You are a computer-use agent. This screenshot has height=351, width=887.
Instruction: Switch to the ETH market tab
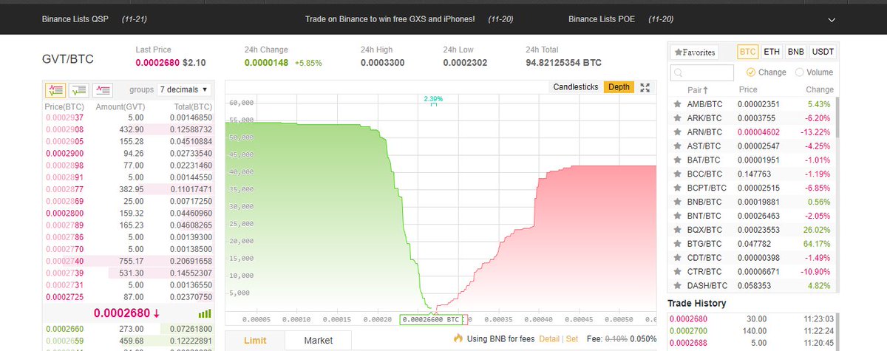point(772,52)
